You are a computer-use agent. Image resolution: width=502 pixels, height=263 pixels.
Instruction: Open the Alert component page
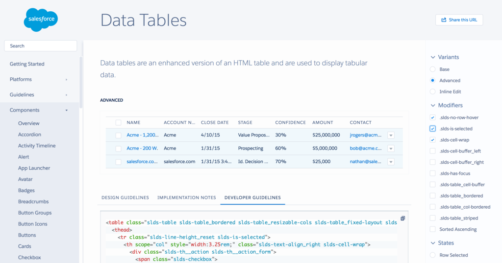pos(24,157)
